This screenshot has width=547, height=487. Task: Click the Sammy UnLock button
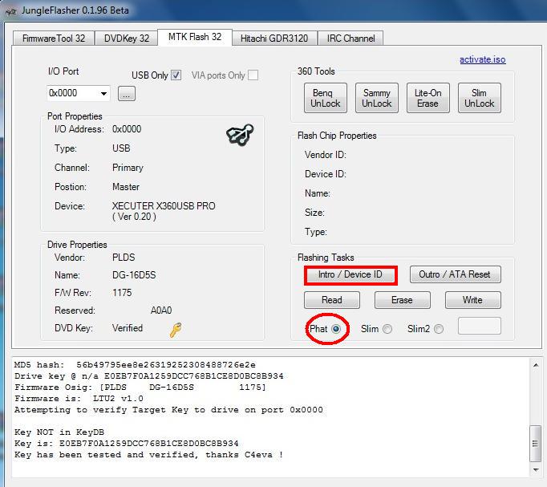(377, 98)
